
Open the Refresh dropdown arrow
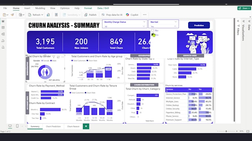pyautogui.click(x=42, y=15)
